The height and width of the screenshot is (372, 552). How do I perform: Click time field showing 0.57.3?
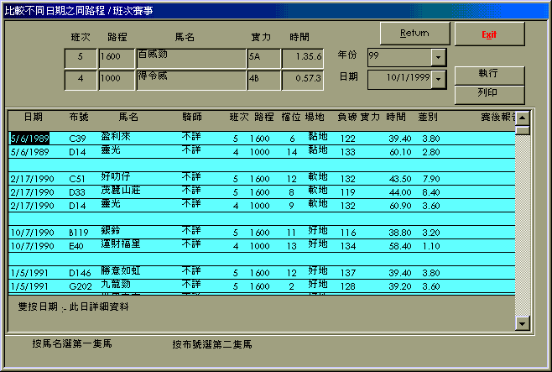[303, 80]
